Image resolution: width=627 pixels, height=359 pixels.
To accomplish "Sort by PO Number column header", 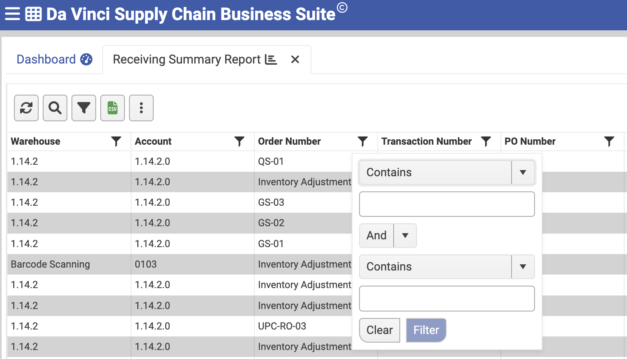I will [530, 141].
